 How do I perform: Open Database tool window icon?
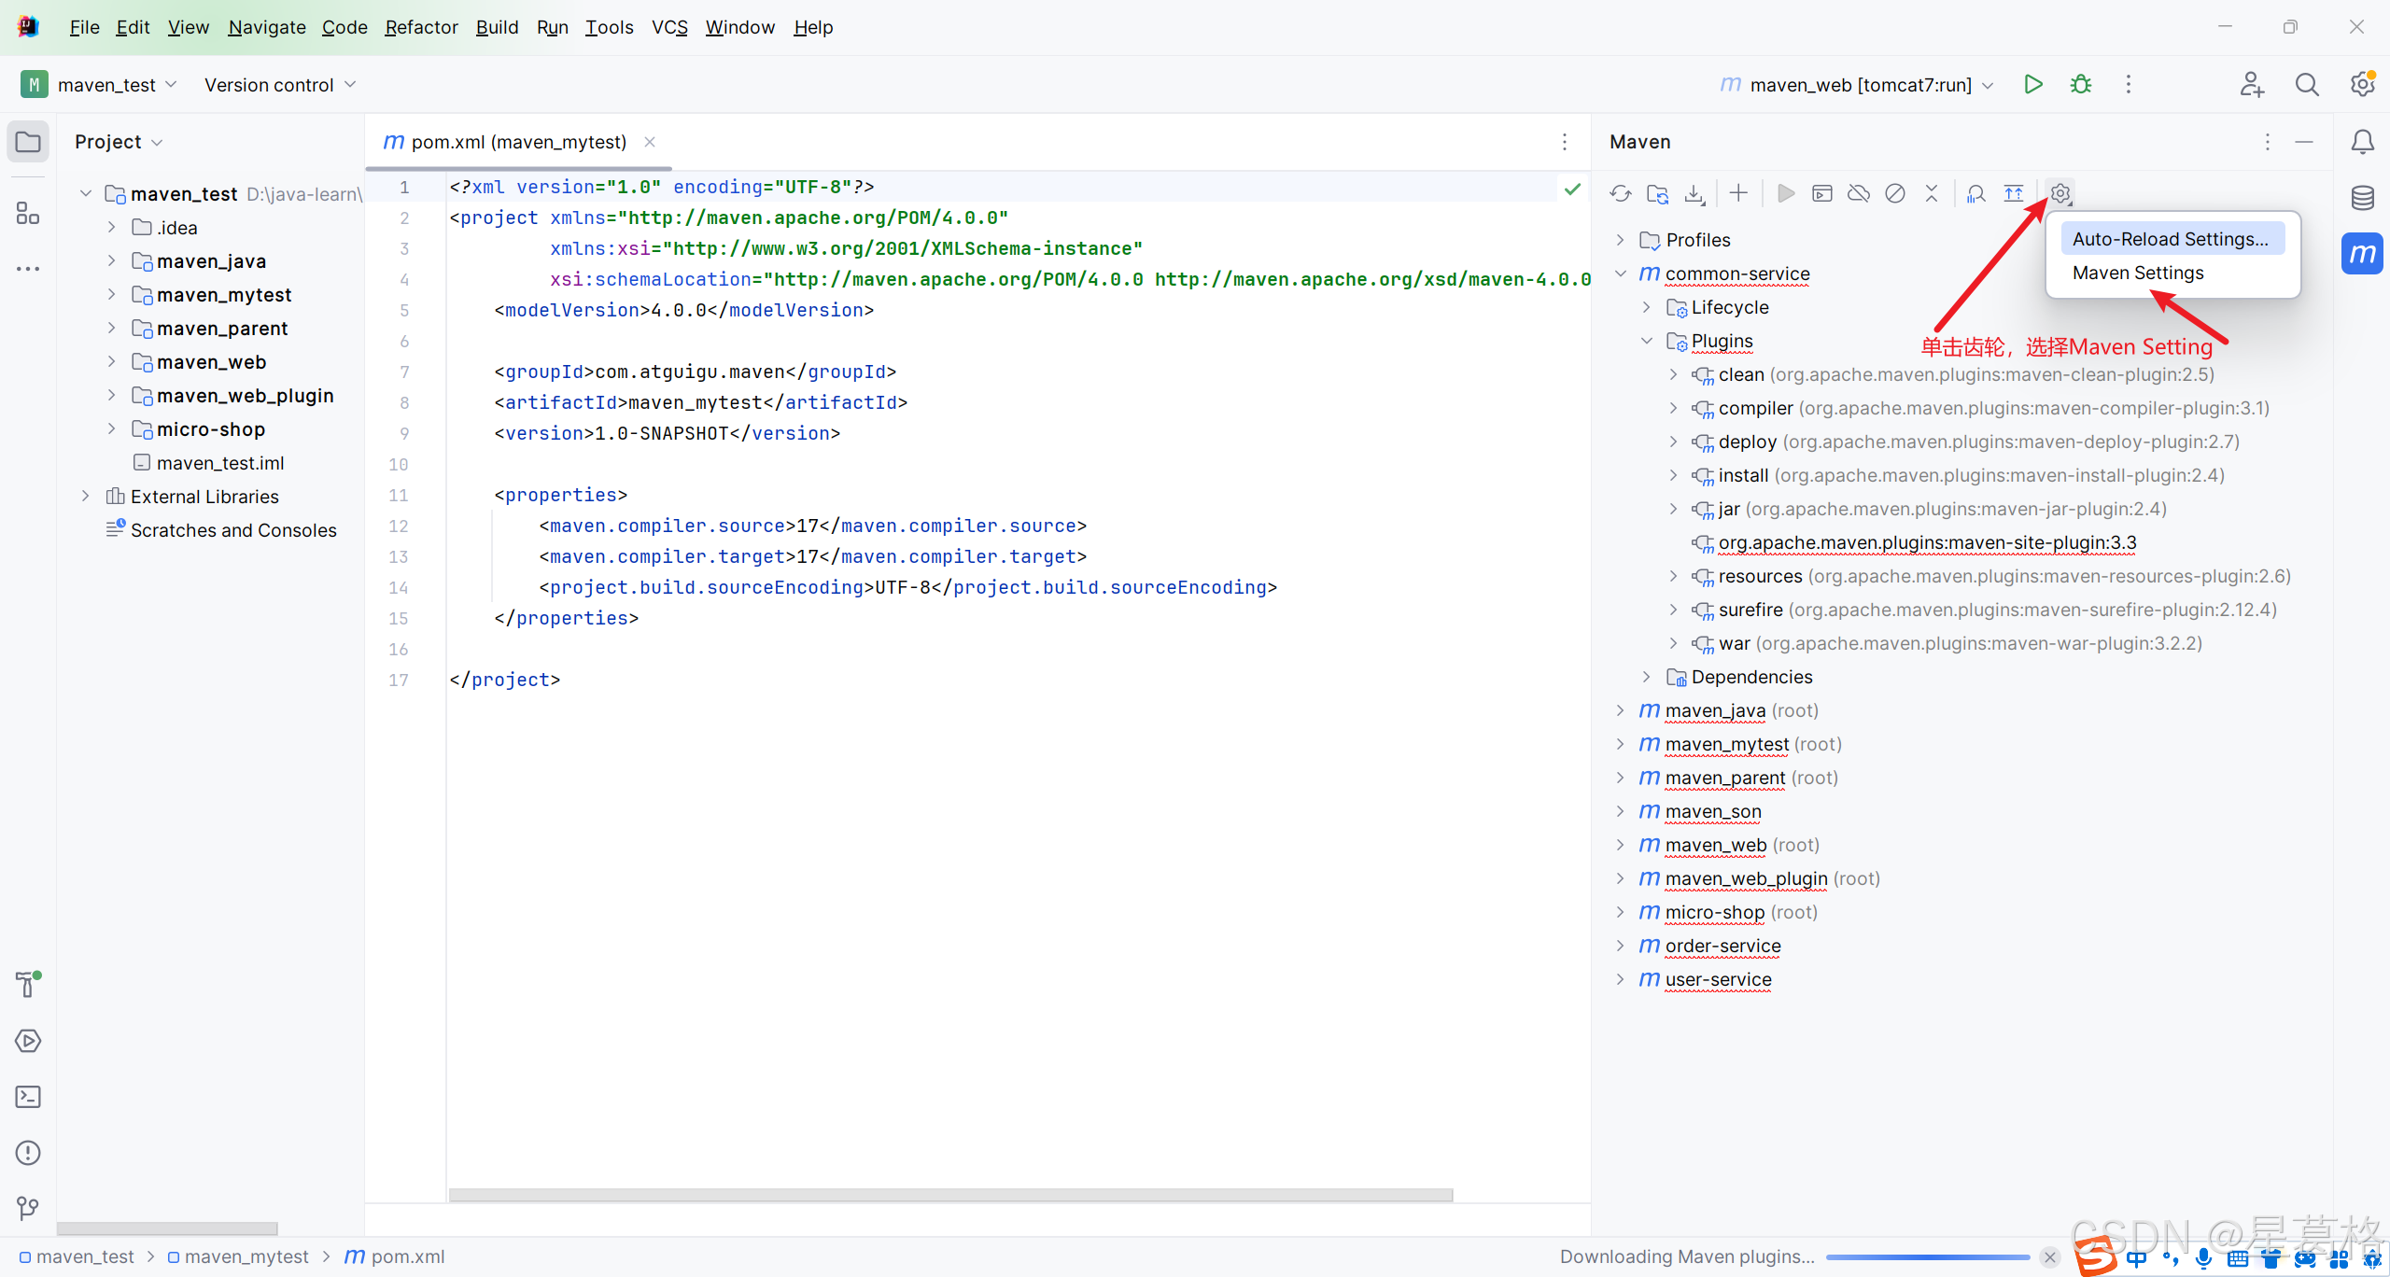(2363, 198)
